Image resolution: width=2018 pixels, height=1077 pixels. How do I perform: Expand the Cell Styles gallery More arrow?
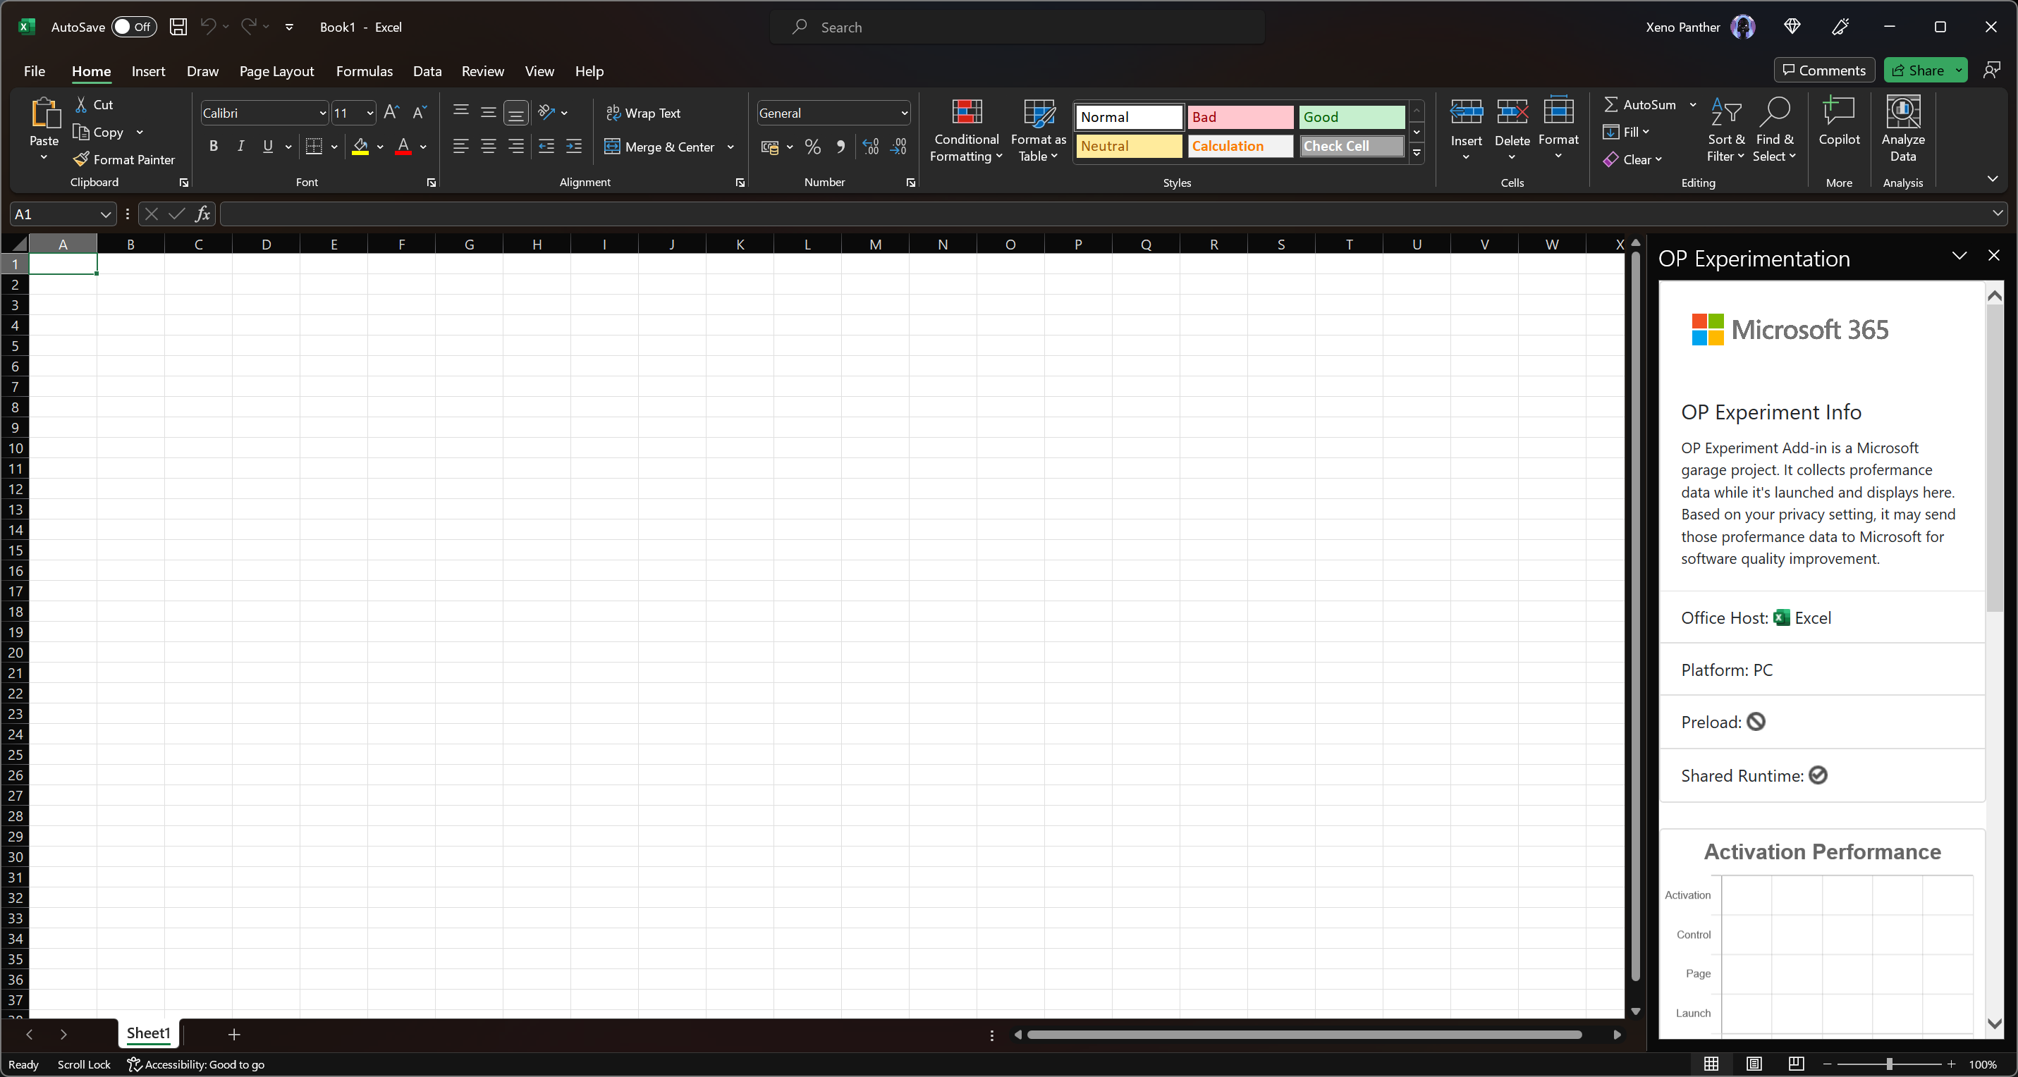click(x=1417, y=153)
